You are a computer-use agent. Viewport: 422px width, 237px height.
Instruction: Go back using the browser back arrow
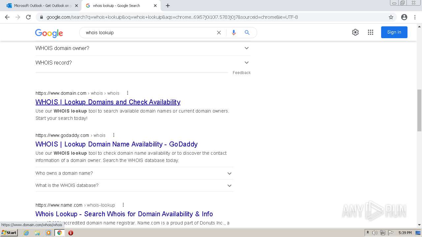click(7, 17)
